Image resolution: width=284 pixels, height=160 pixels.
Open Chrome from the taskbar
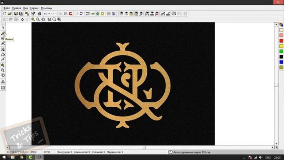[22, 157]
